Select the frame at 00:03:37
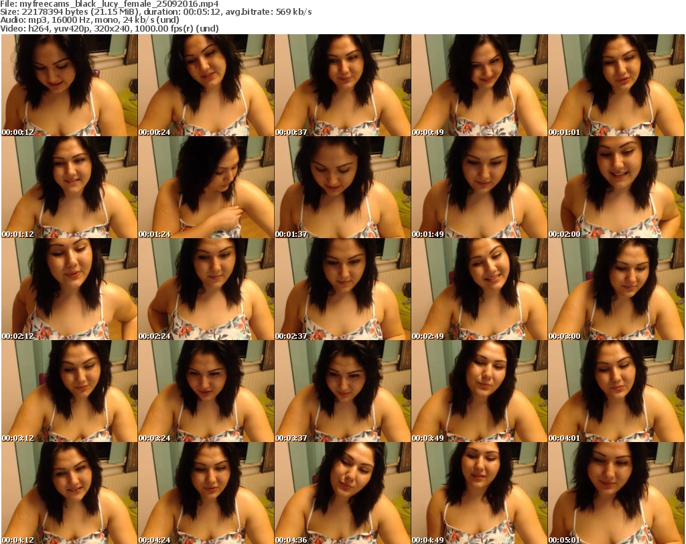The height and width of the screenshot is (544, 686). point(342,391)
